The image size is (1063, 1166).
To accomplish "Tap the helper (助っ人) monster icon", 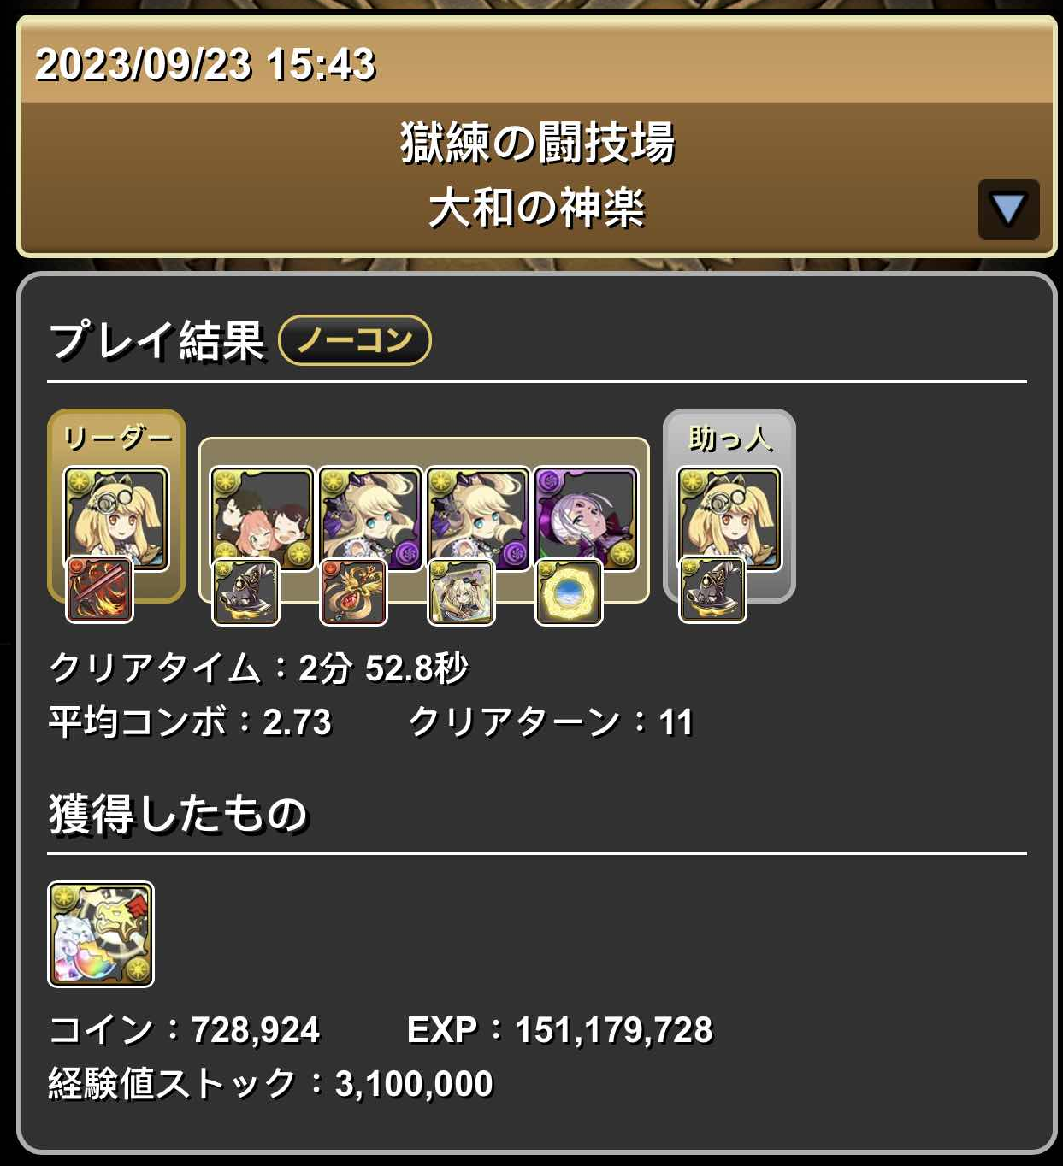I will pos(729,518).
